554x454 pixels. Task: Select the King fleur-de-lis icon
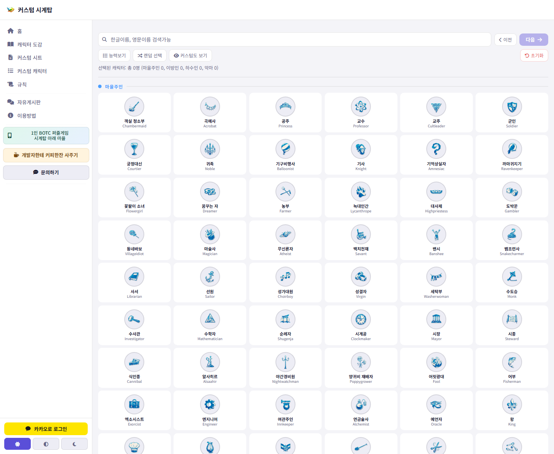tap(512, 404)
